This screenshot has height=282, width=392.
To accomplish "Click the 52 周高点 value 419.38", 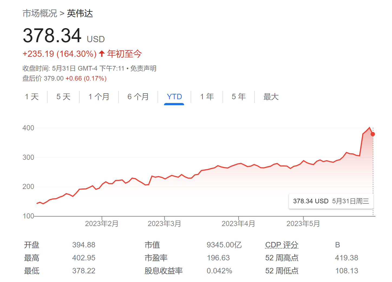I will point(347,258).
